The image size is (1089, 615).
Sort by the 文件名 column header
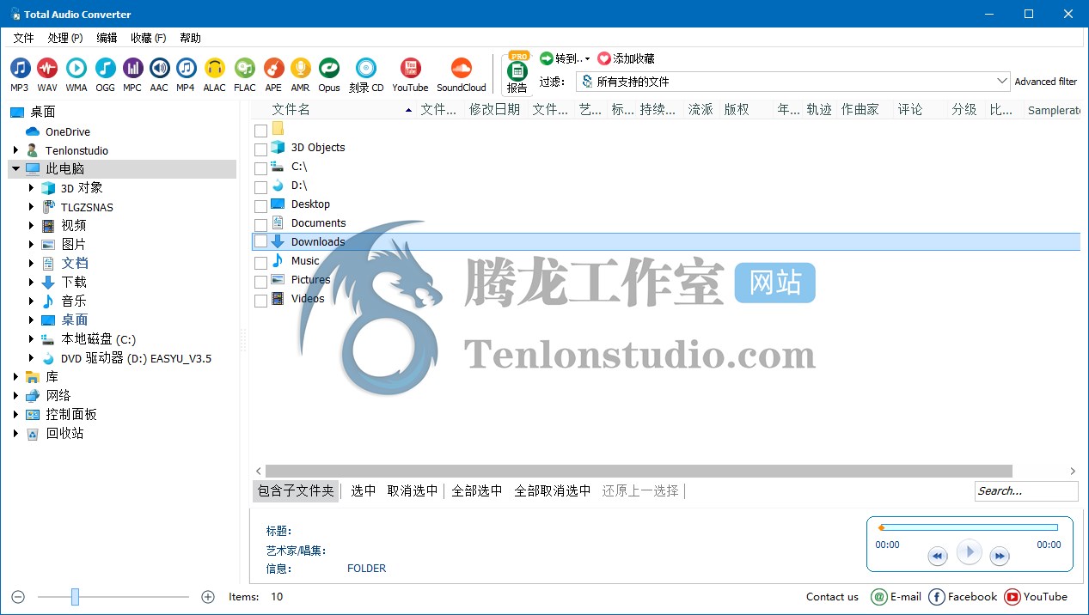333,109
